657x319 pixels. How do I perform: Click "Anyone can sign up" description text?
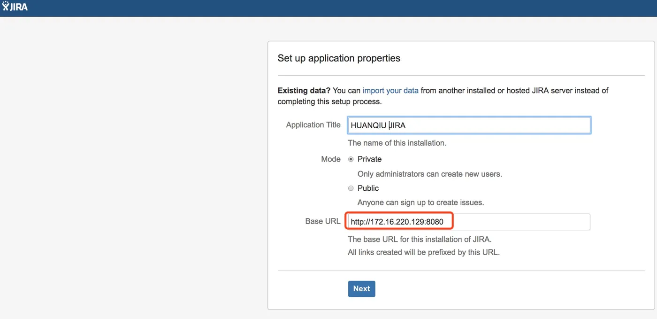click(420, 203)
